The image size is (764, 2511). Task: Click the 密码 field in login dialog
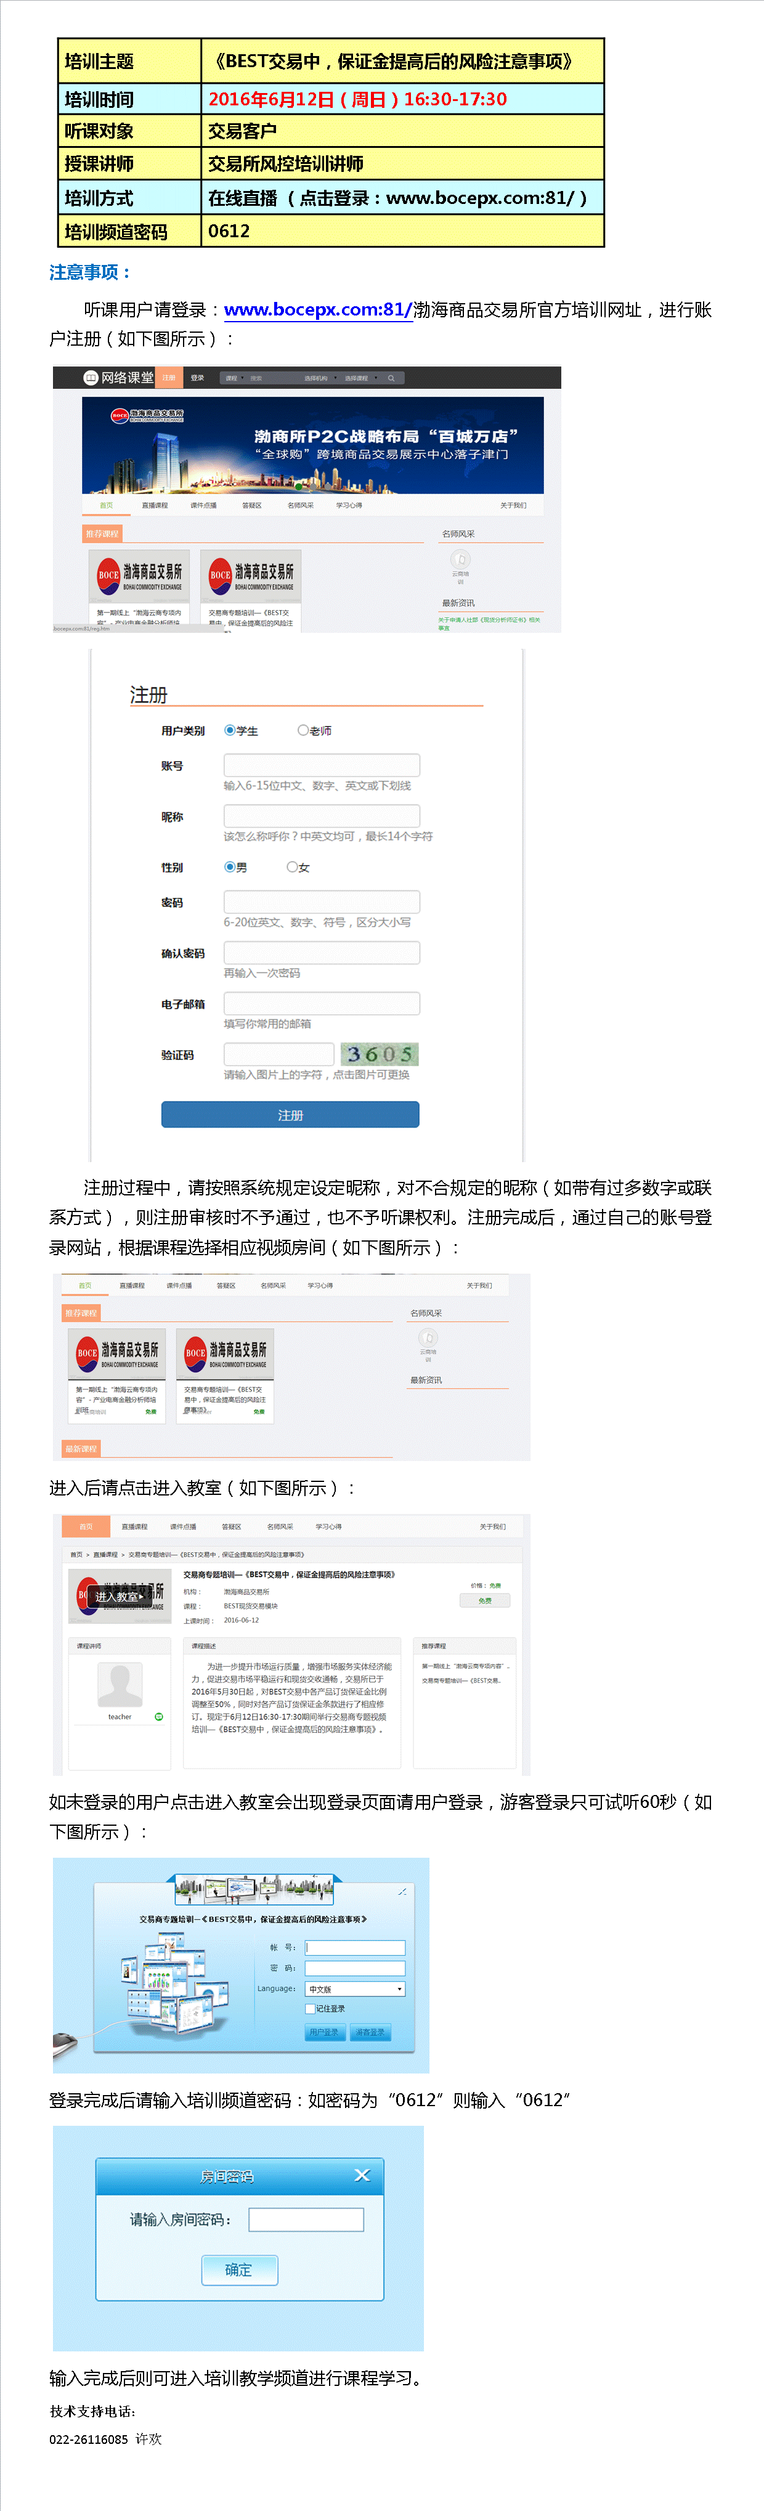click(x=355, y=1968)
